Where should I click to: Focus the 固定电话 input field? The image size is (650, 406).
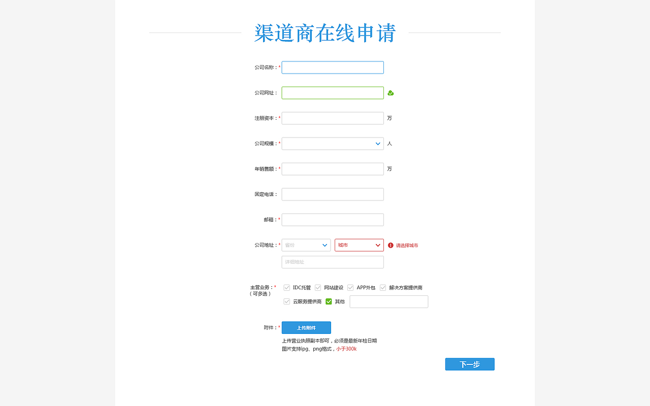(333, 194)
